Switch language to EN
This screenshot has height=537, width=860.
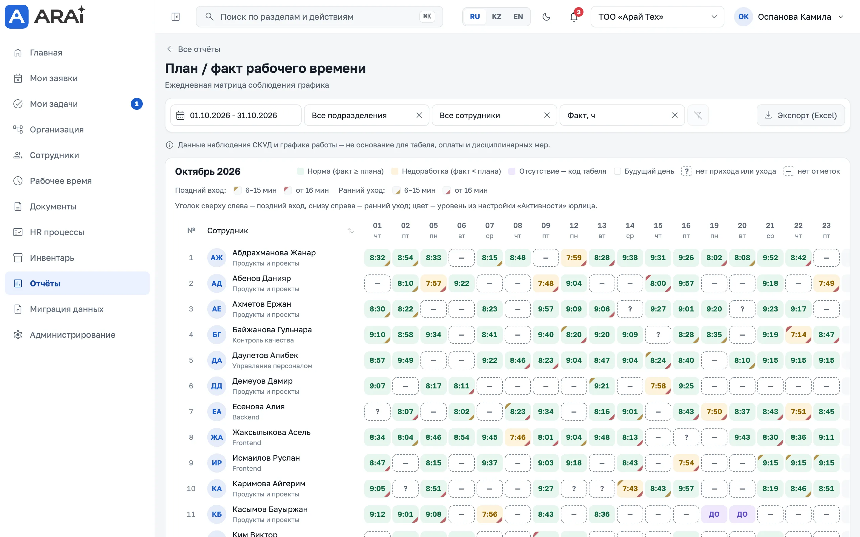[x=518, y=17]
